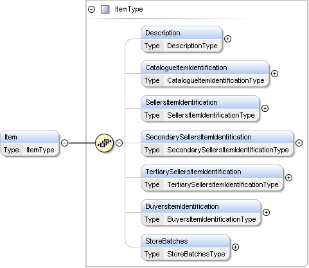Click the CatalogueItemIdentificationType type value
Screen dimensions: 309x268
click(216, 80)
